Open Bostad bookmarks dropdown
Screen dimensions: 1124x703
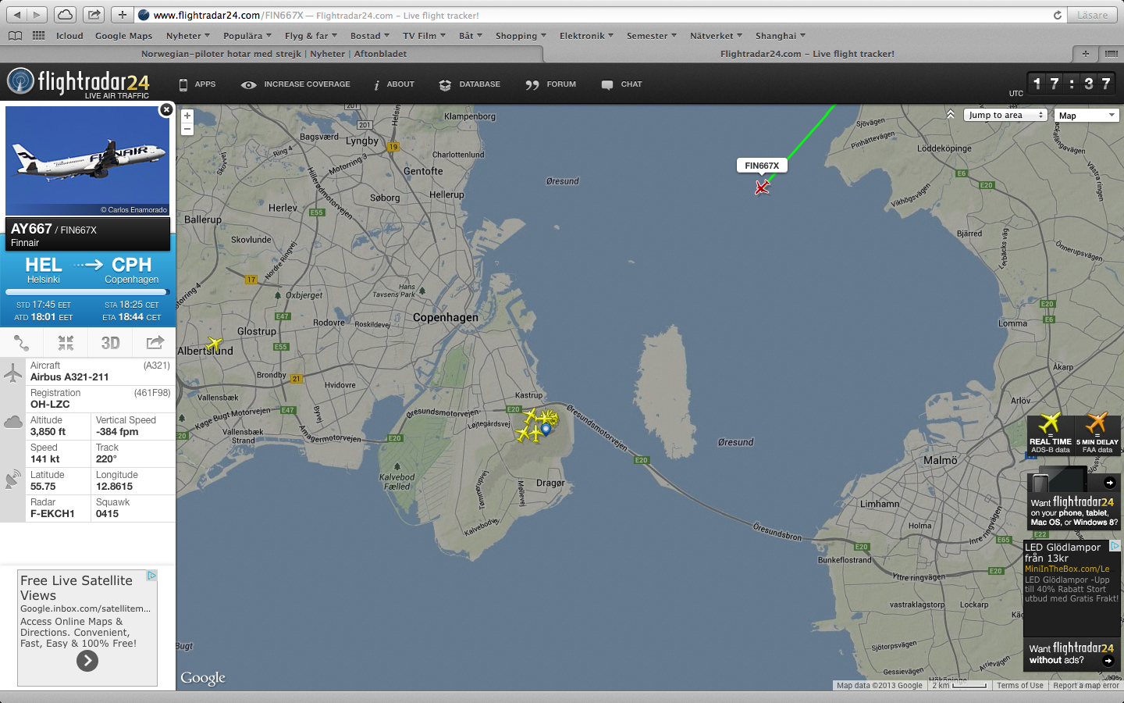coord(369,36)
